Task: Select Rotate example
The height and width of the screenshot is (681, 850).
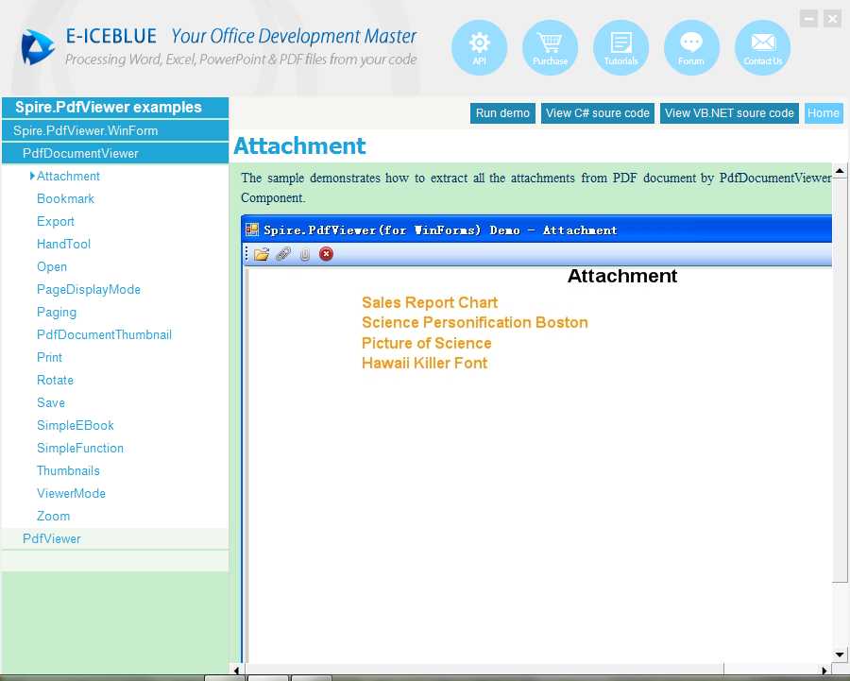Action: point(55,380)
